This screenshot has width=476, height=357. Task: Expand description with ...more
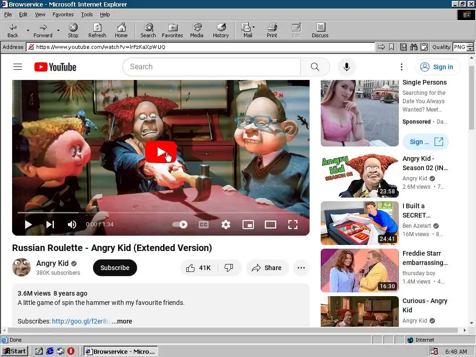(122, 321)
